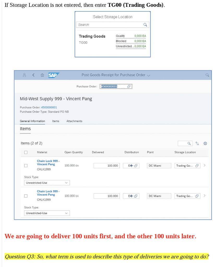The width and height of the screenshot is (222, 267).
Task: Click the Material column header
Action: (42, 152)
